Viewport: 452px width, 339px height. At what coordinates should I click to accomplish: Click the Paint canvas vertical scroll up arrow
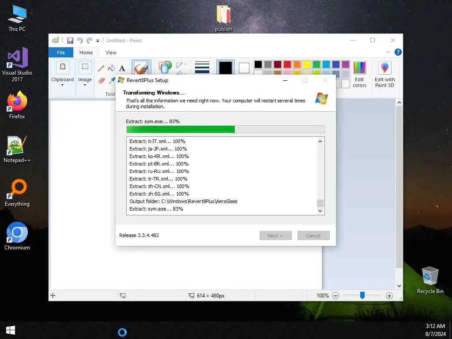pyautogui.click(x=399, y=102)
